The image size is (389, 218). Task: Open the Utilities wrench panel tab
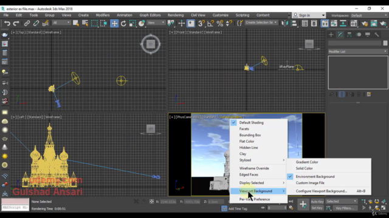(x=377, y=35)
